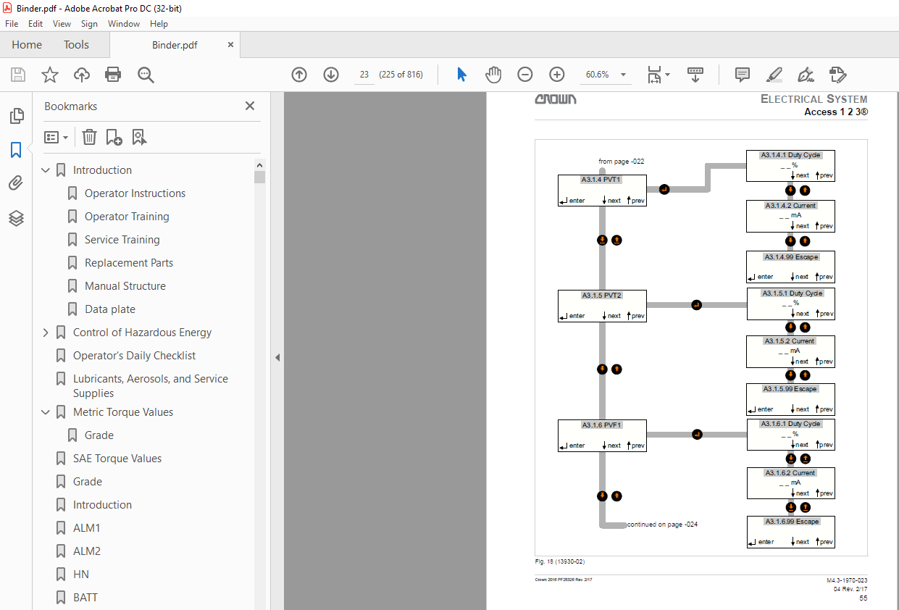Open the page thumbnails panel
899x610 pixels.
click(16, 116)
